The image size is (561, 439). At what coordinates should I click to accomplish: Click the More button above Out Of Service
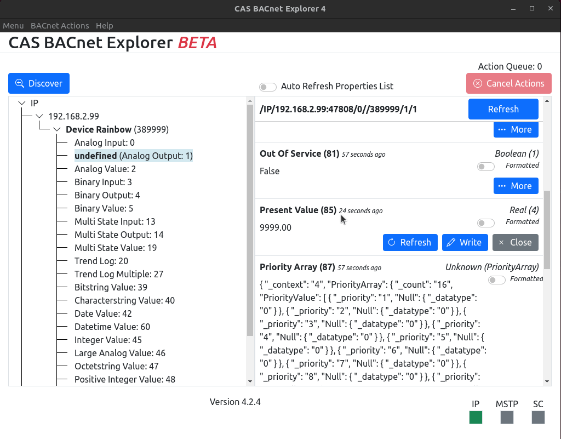click(516, 129)
